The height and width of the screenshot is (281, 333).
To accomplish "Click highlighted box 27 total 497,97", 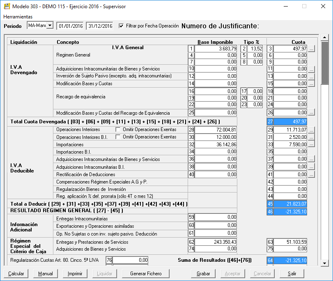I will pos(290,122).
